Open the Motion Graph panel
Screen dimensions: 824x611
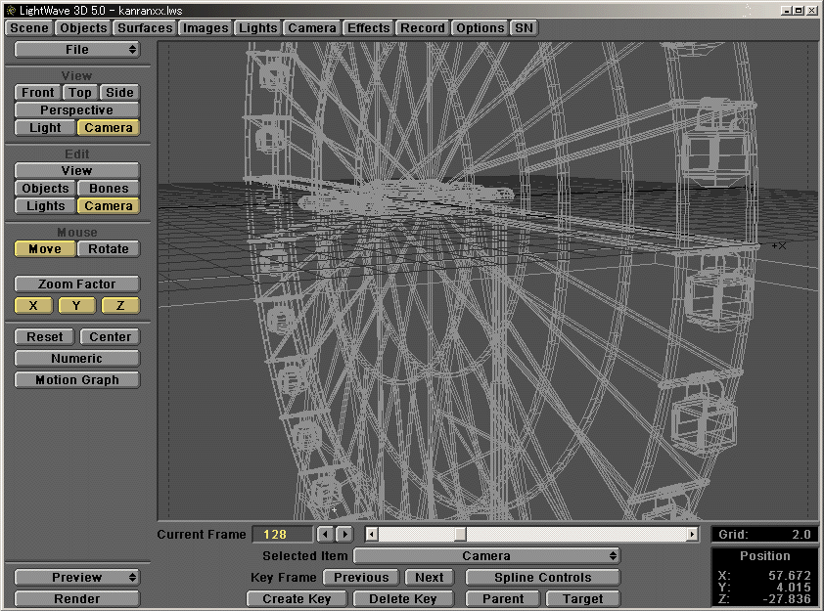76,379
